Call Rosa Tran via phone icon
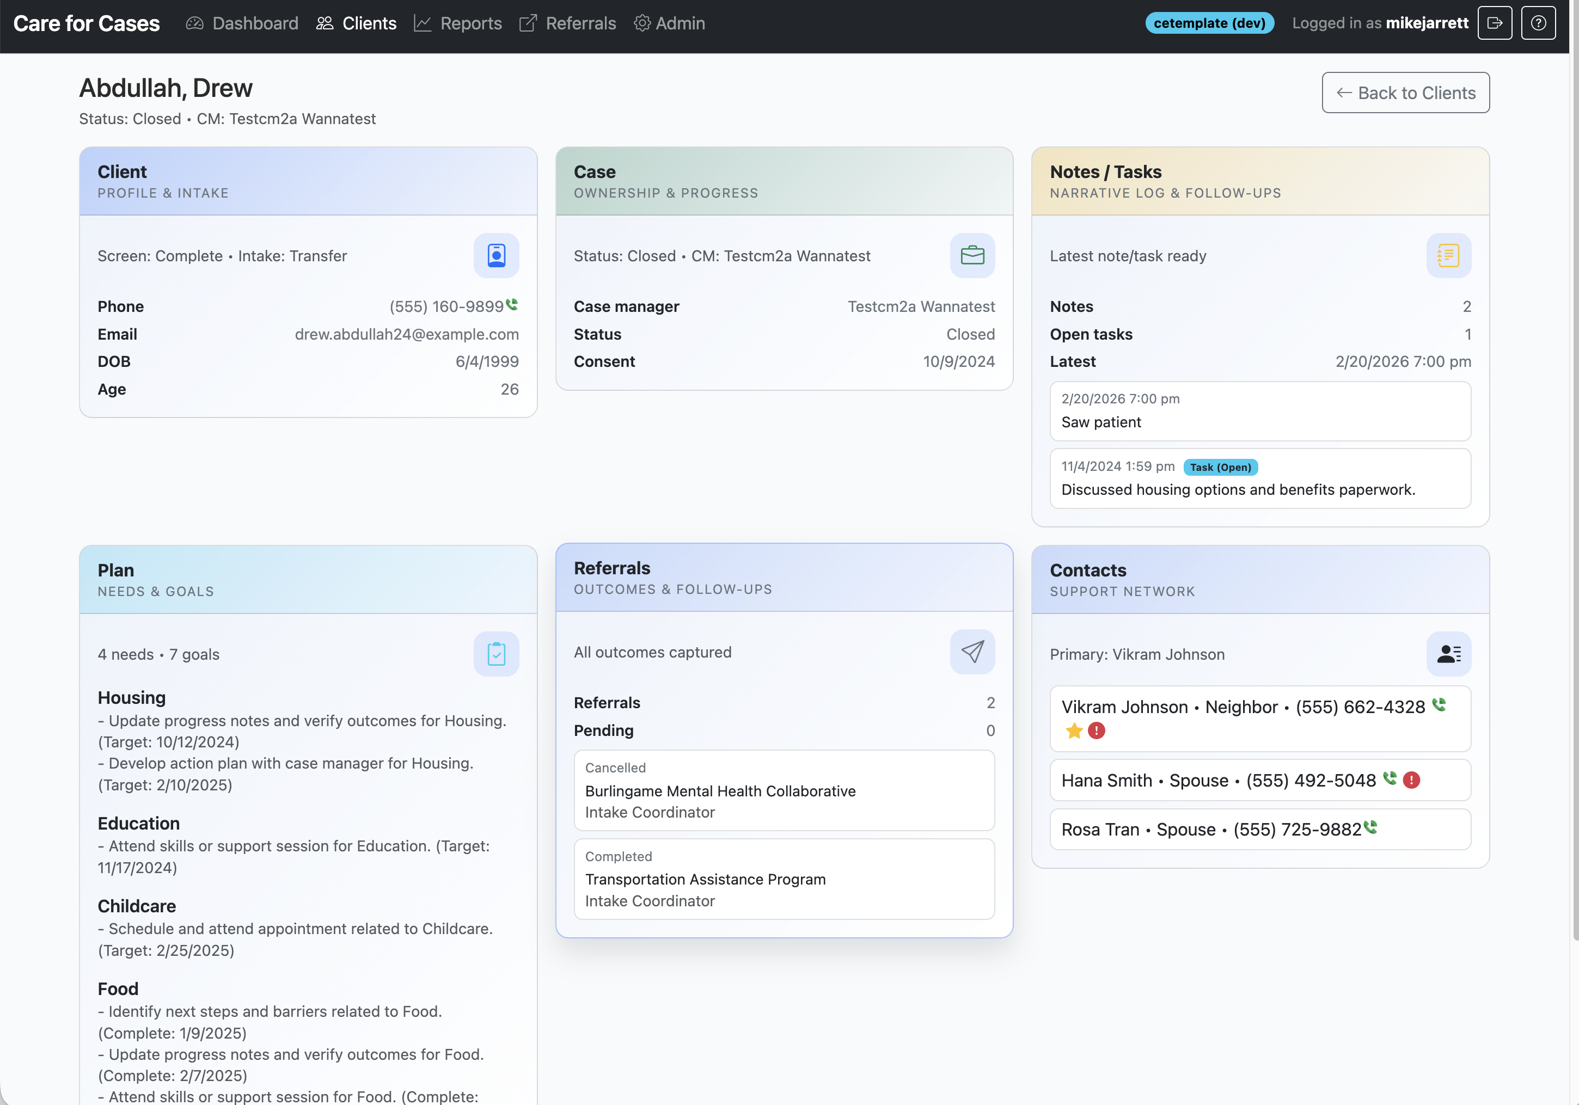1579x1105 pixels. pyautogui.click(x=1370, y=827)
